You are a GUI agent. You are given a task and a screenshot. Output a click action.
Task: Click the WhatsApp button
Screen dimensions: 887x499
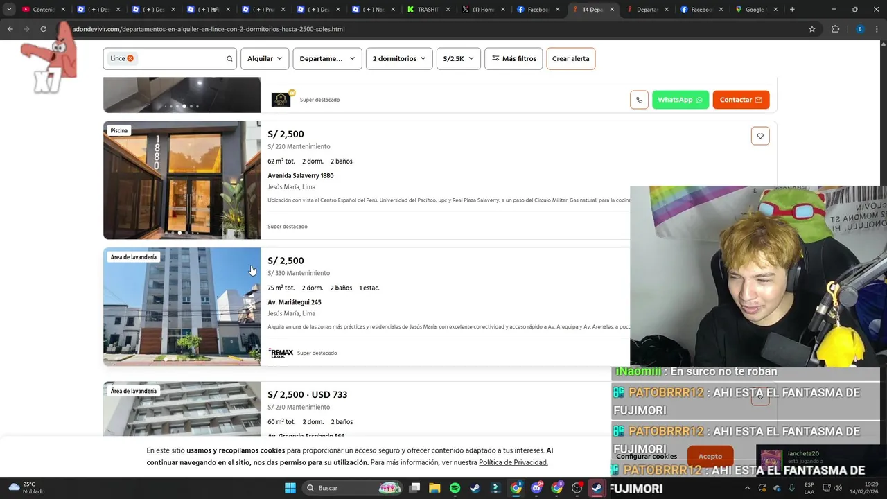[x=680, y=100]
